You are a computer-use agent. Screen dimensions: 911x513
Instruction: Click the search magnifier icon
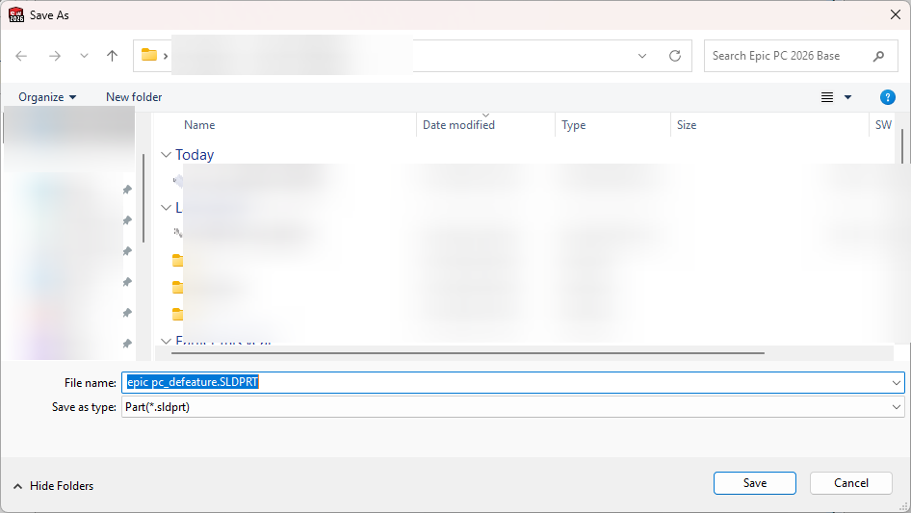[878, 56]
